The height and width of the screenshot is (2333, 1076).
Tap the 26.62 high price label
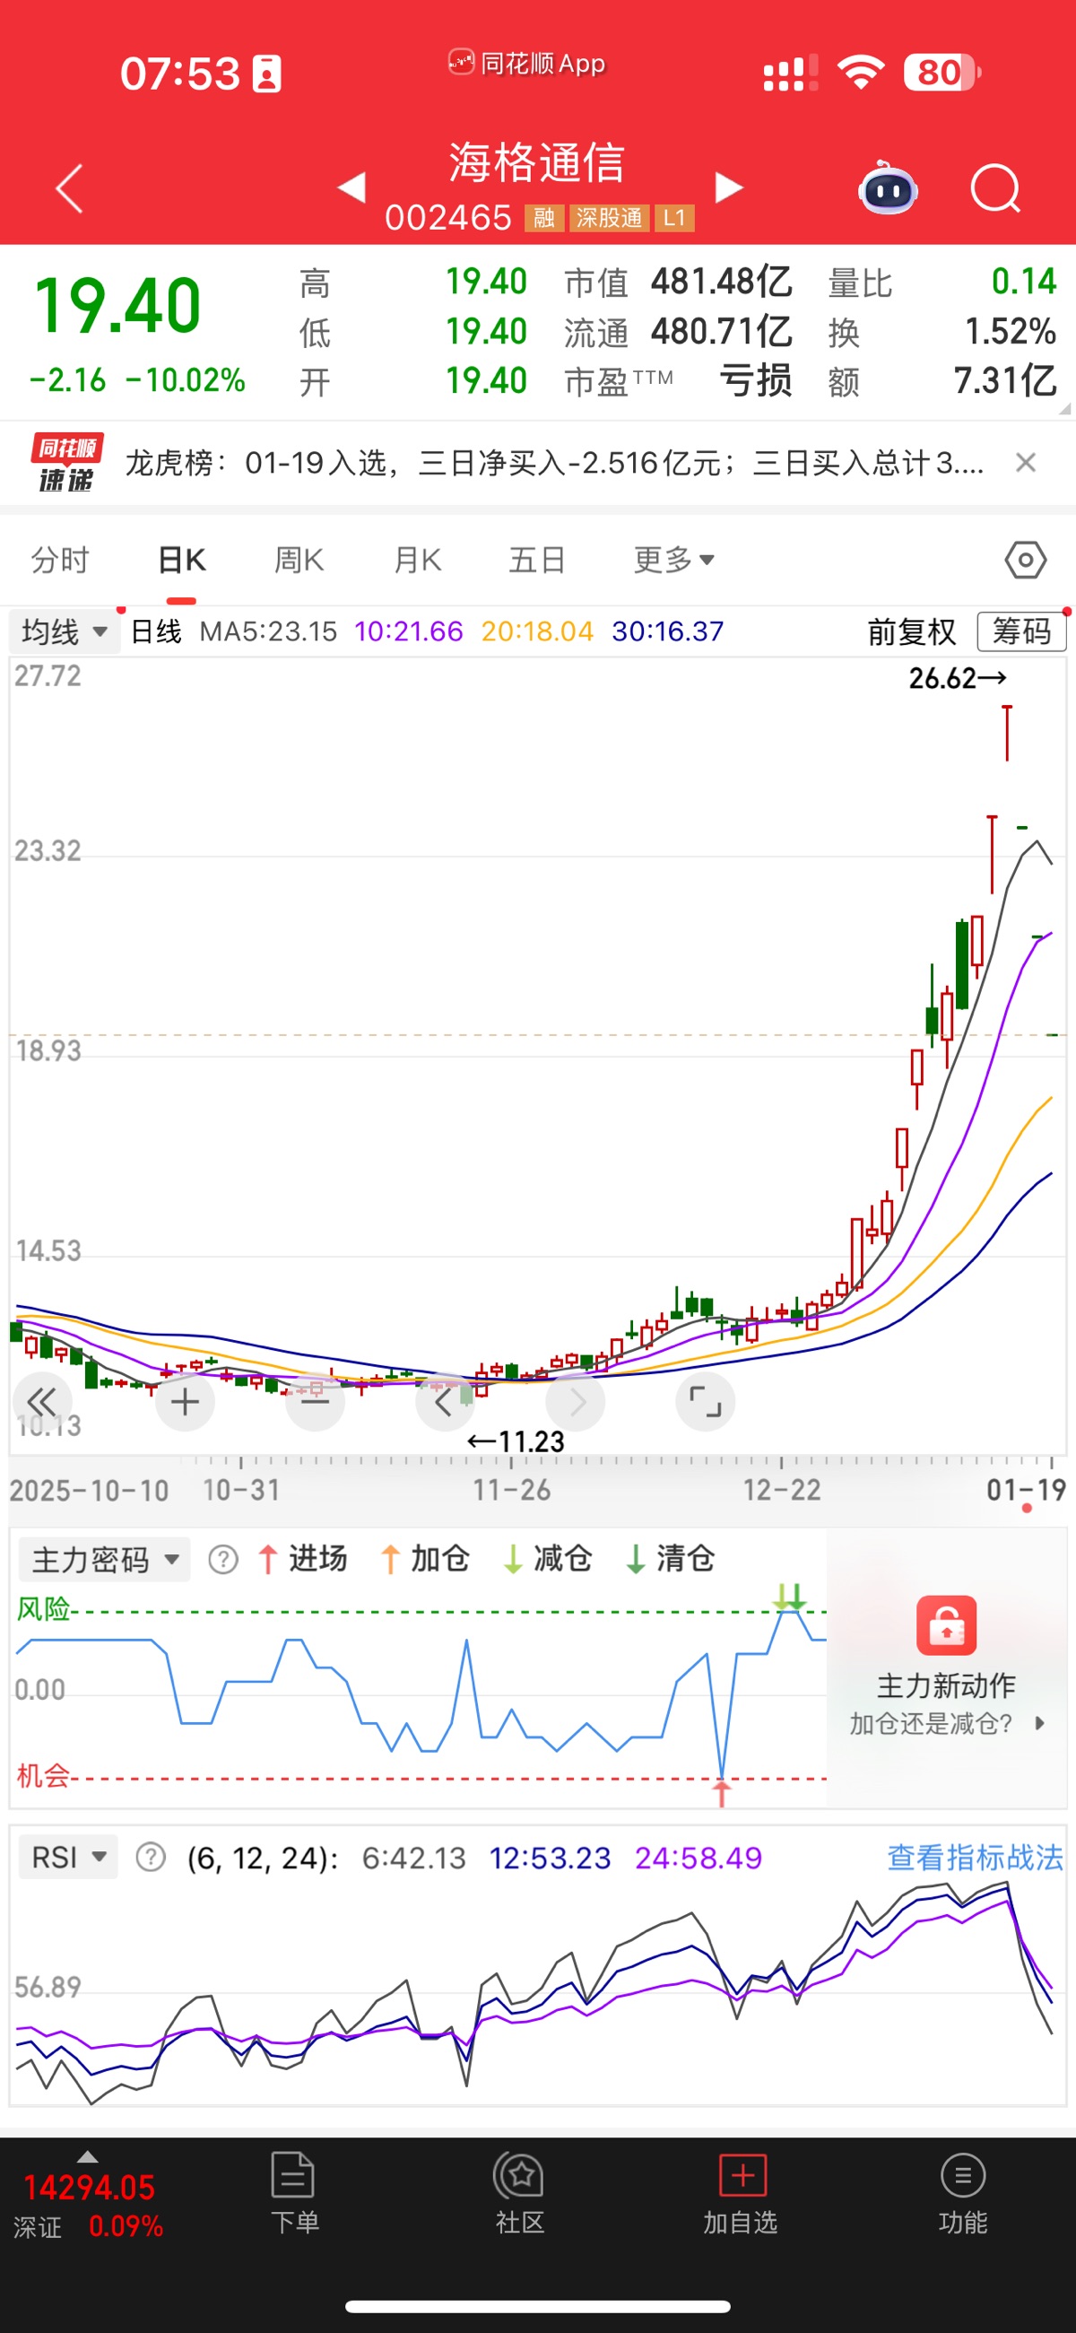[958, 678]
